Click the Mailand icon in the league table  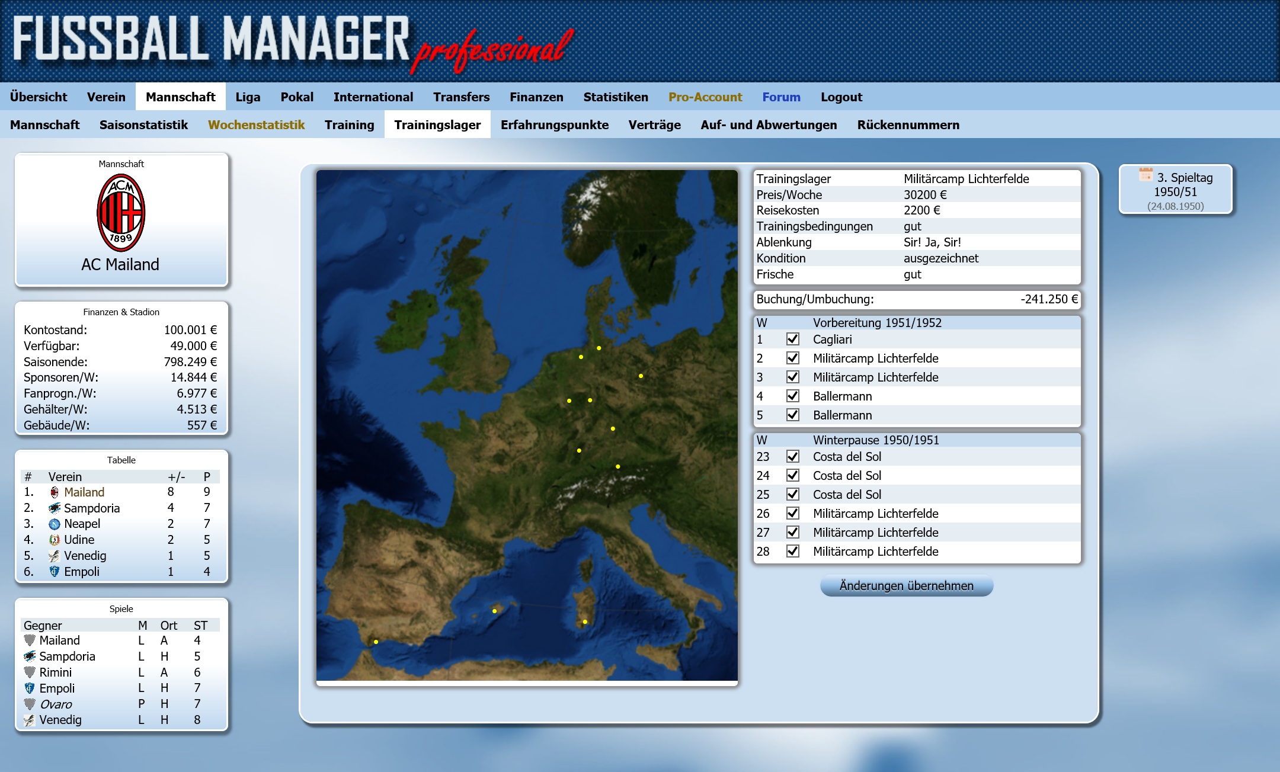coord(55,492)
